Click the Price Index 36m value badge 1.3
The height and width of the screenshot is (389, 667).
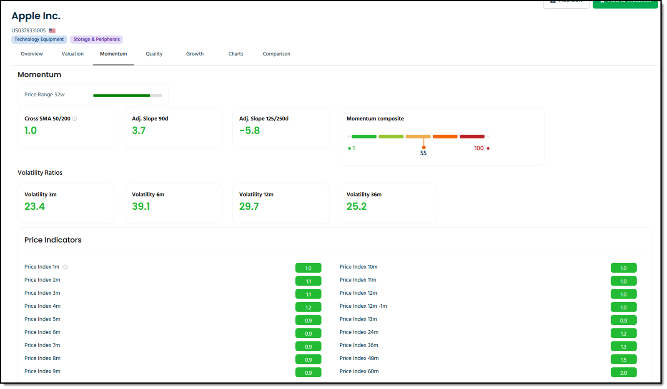pyautogui.click(x=623, y=346)
